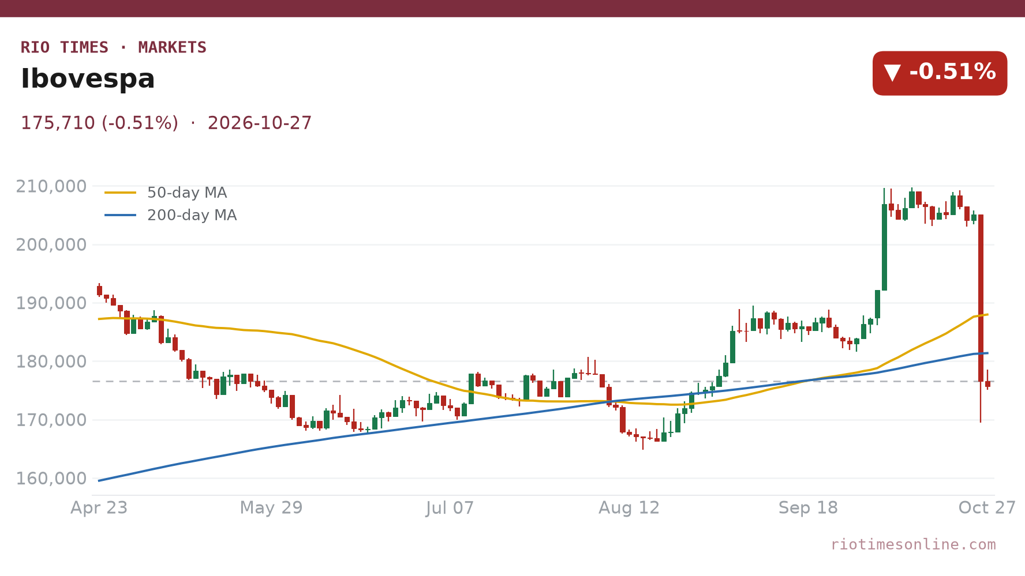Click the yellow 50-day MA legend line
Image resolution: width=1025 pixels, height=576 pixels.
121,193
